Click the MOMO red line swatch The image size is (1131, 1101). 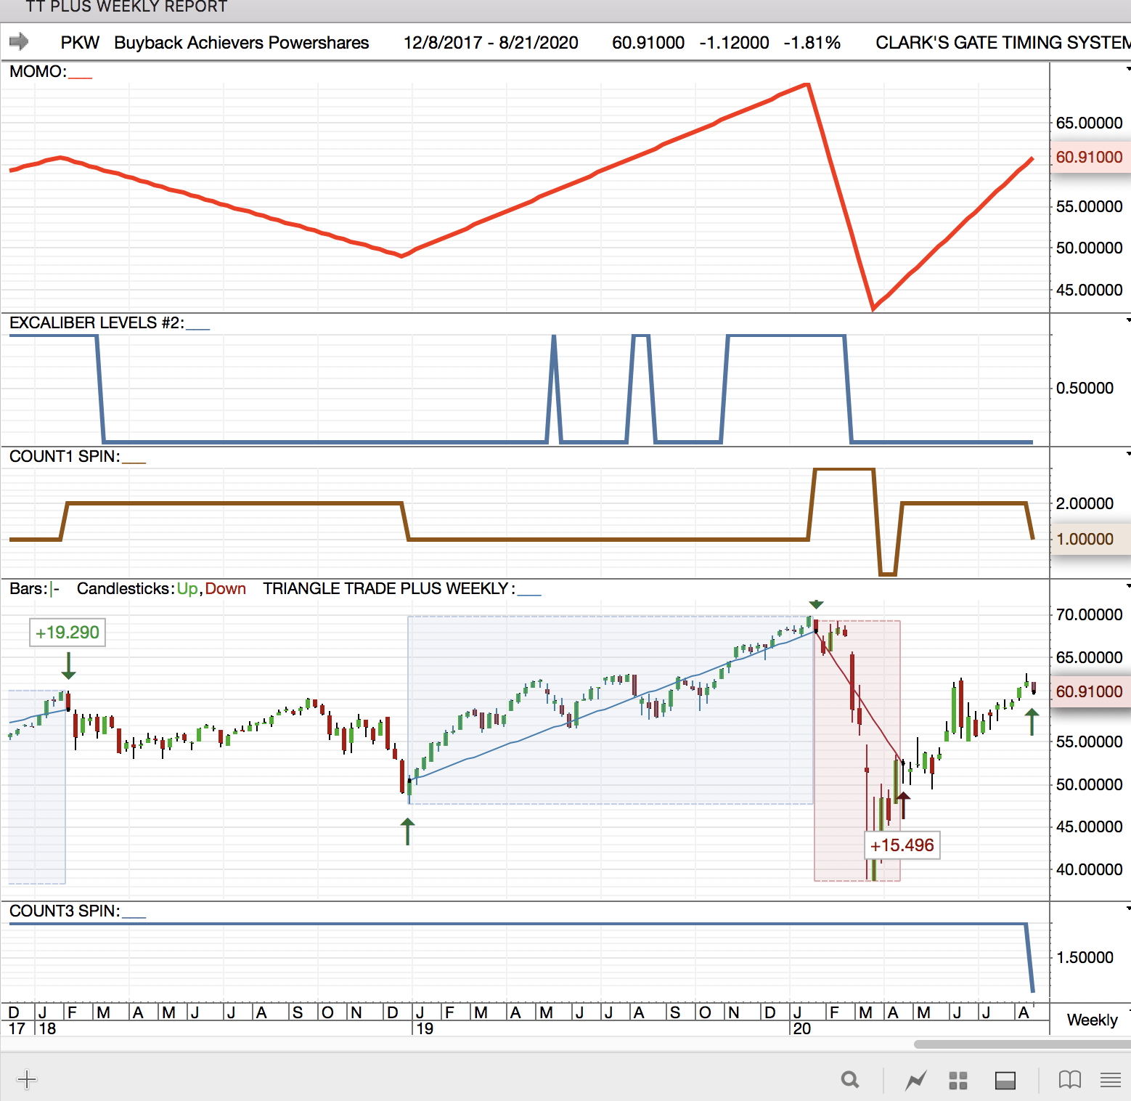click(81, 76)
